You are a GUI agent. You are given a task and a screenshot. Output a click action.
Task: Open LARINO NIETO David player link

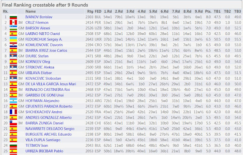(42, 34)
